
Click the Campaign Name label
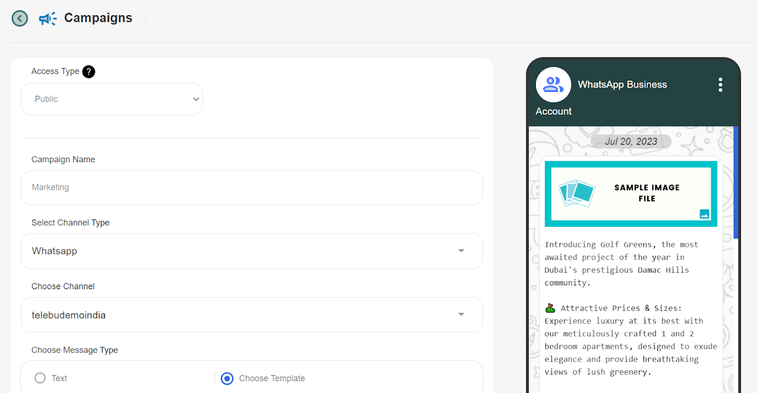tap(63, 159)
